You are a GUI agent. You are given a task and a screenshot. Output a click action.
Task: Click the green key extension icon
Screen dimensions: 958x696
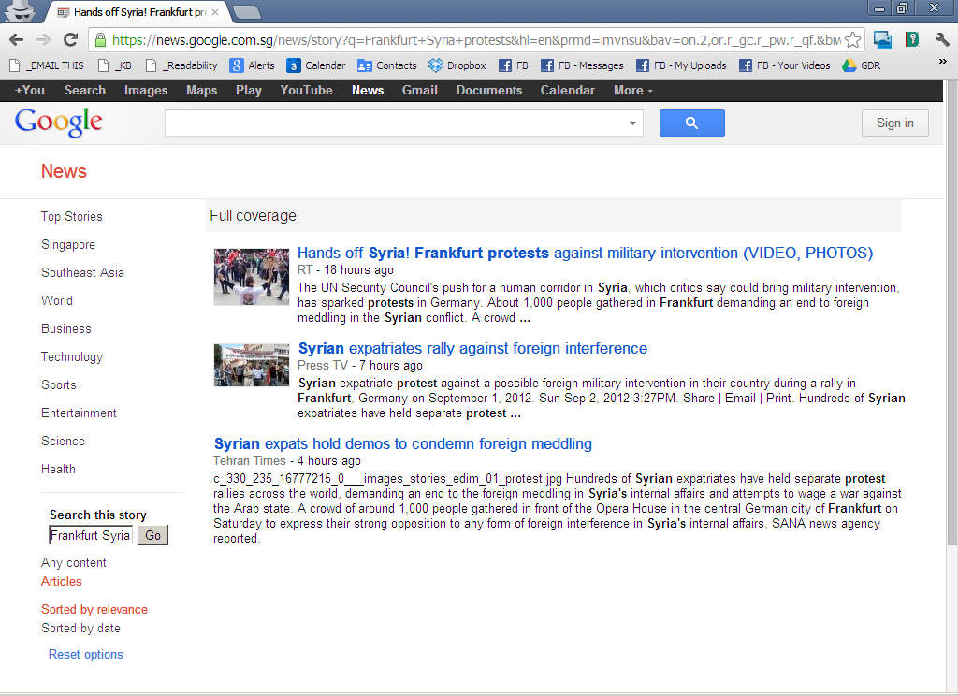(x=912, y=40)
